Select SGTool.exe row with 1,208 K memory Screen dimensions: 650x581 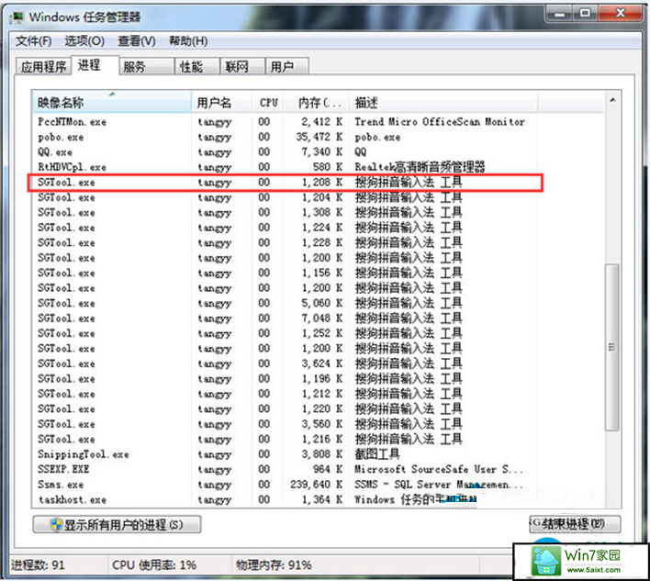pos(285,183)
